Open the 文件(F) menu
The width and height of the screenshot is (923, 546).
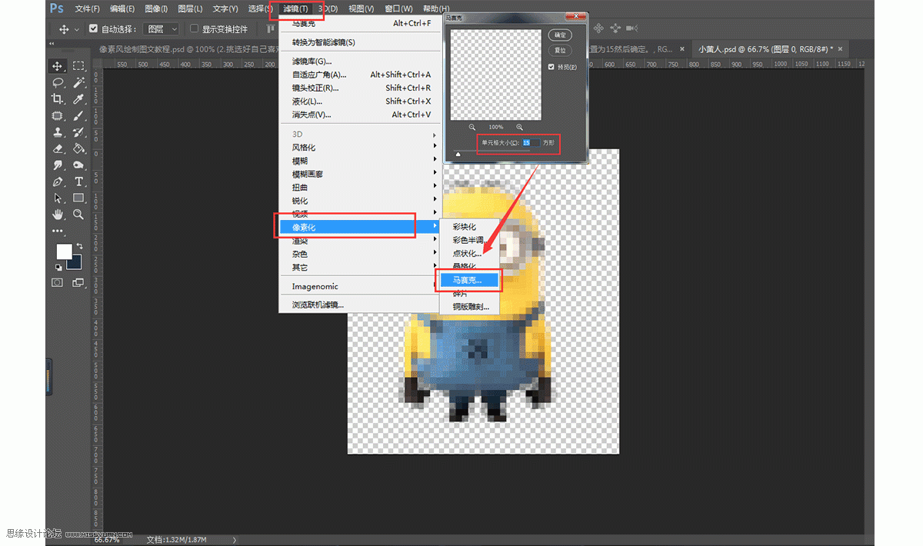click(87, 8)
